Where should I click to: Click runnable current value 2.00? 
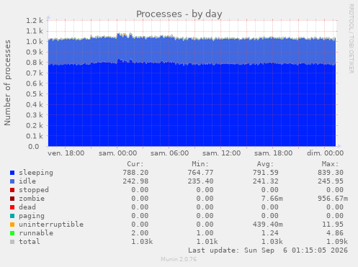tap(140, 233)
